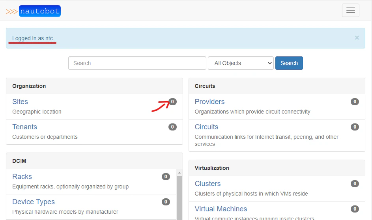Screen dimensions: 372x220
Task: Click the nautobot logo
Action: click(33, 11)
